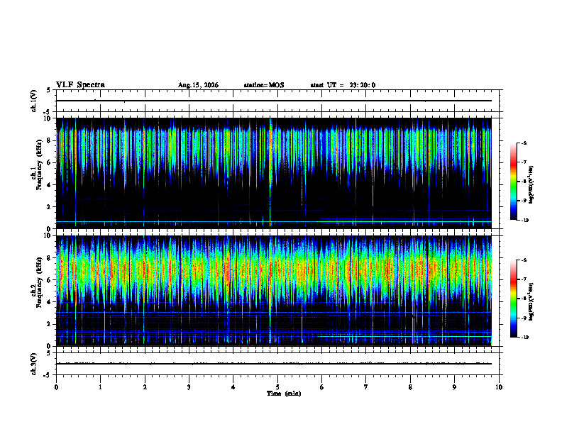
Task: Click the bright vertical burst near minute 4.8 in ch.1
Action: pos(270,172)
